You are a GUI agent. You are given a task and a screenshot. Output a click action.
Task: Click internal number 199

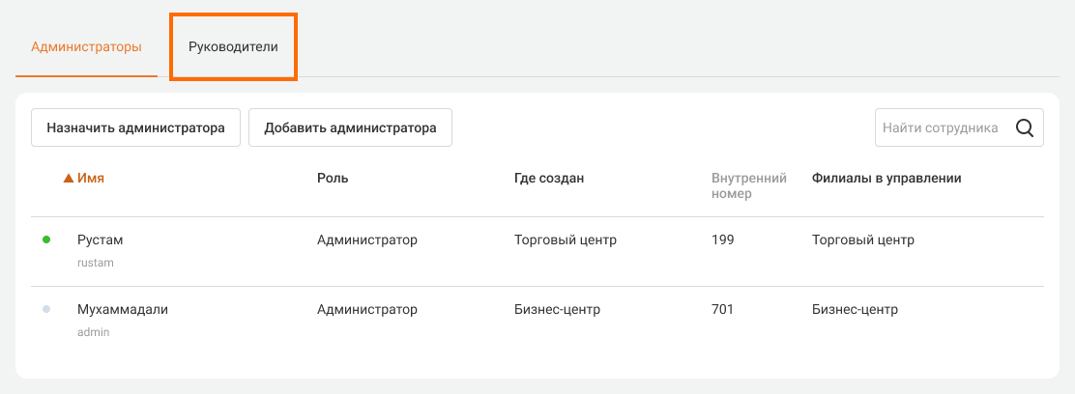722,239
